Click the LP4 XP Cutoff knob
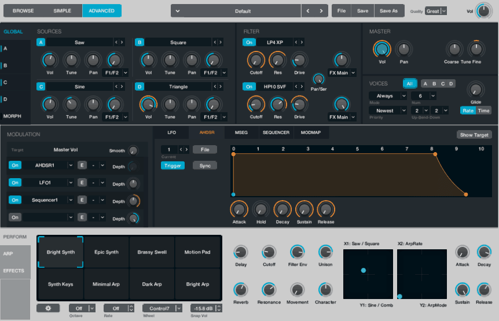Viewport: 499px width, 321px height. [x=256, y=60]
